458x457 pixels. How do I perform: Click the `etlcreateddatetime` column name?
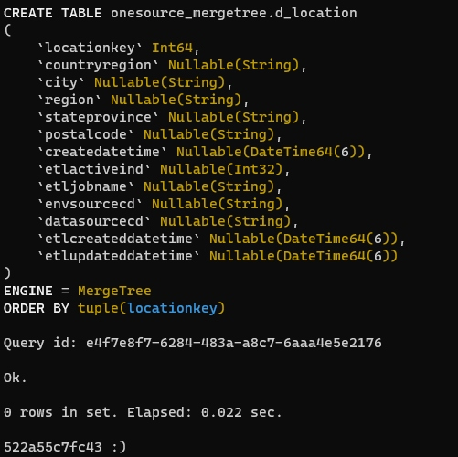119,239
